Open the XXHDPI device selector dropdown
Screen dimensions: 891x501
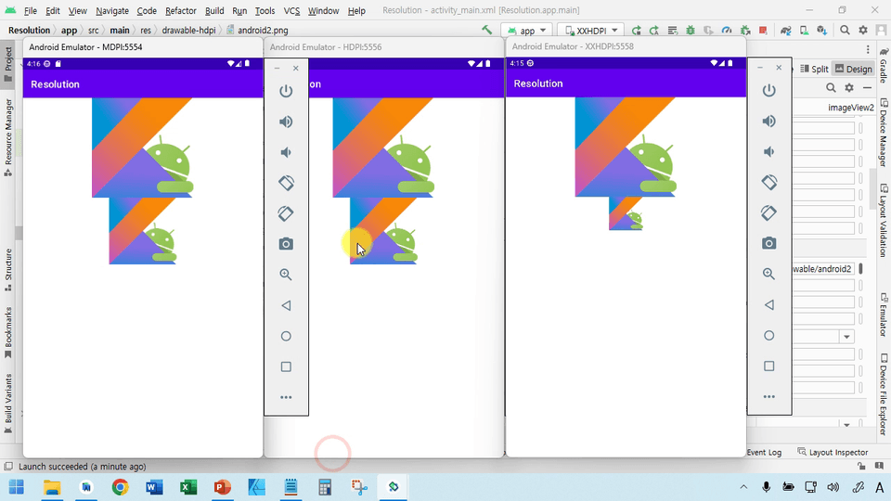point(591,30)
